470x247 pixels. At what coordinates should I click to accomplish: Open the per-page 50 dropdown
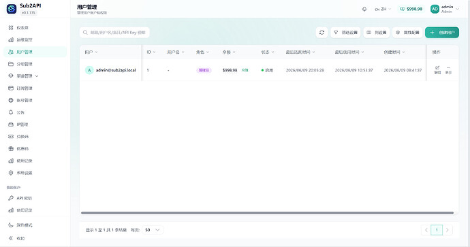pos(153,230)
